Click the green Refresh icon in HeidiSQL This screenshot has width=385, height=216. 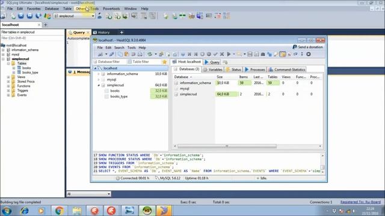[x=150, y=55]
